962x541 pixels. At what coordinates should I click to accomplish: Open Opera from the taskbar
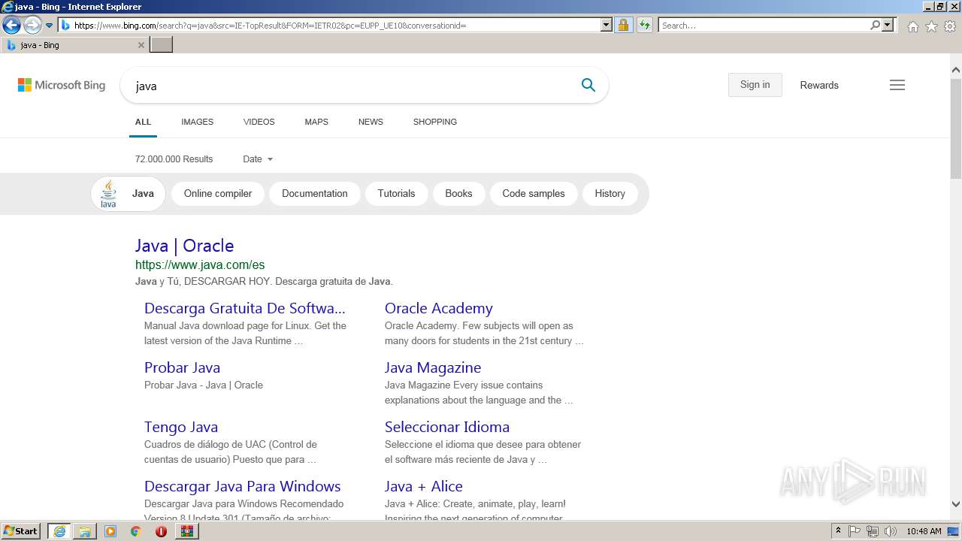coord(161,531)
